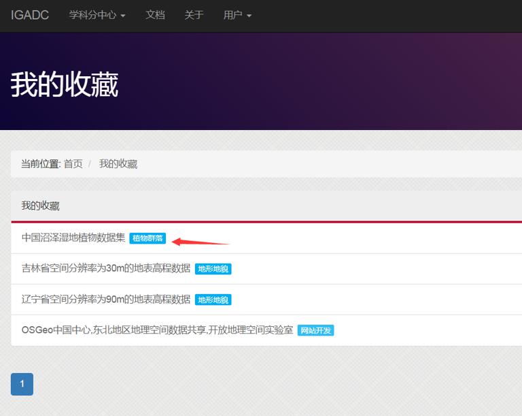Navigate to 首页 in the breadcrumb
The height and width of the screenshot is (416, 522).
tap(73, 164)
